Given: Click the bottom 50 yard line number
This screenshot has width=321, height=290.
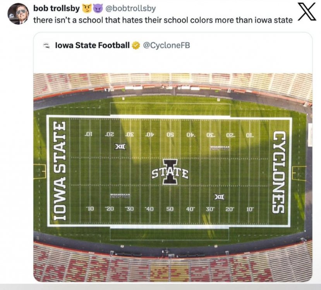Looking at the screenshot, I should pos(170,209).
